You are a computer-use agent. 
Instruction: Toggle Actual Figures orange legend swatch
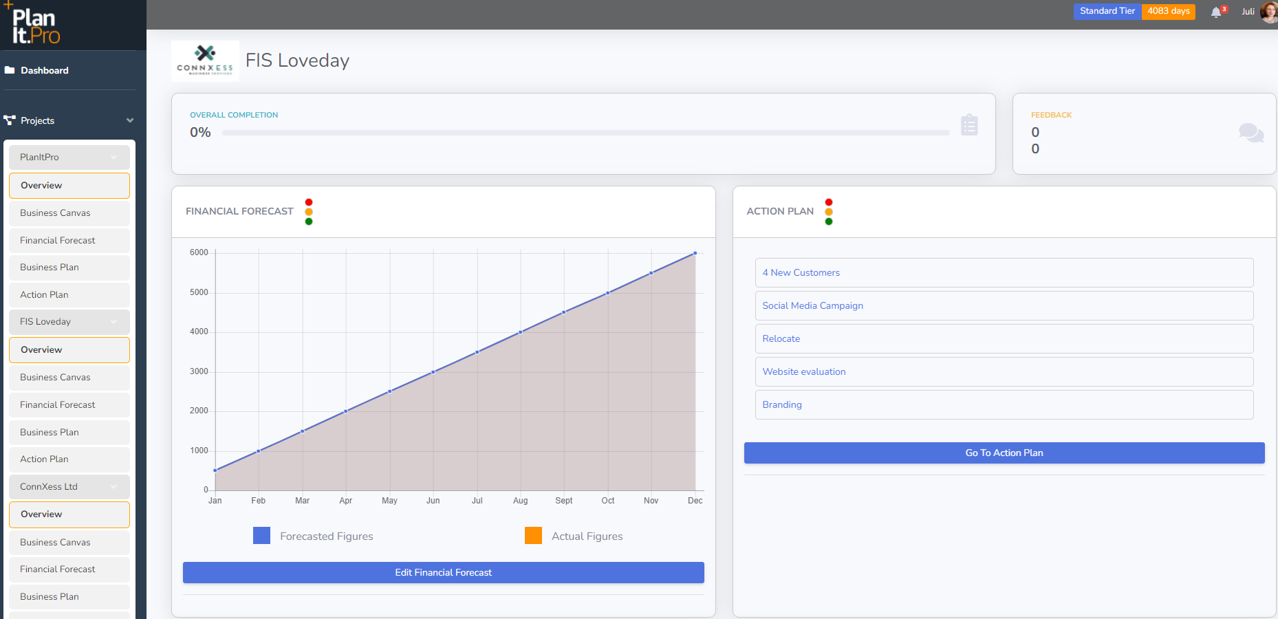pyautogui.click(x=533, y=536)
